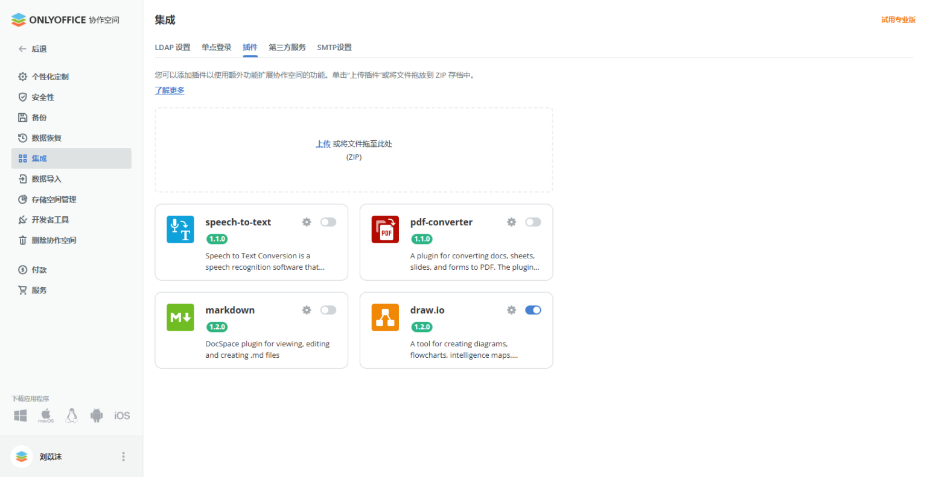Turn on the markdown plugin switch
This screenshot has height=477, width=927.
[328, 310]
